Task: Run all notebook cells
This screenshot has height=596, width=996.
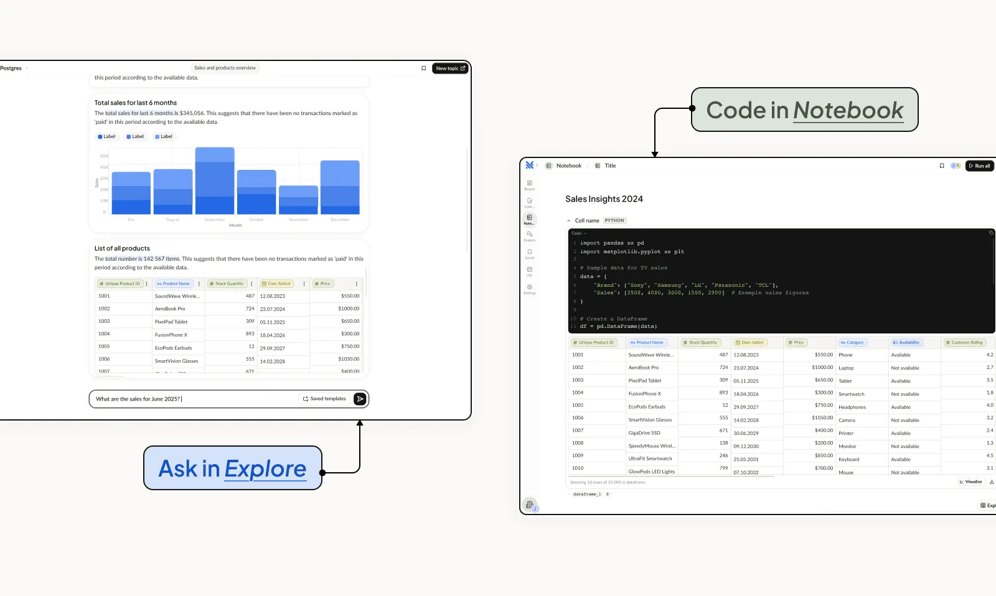Action: point(980,165)
